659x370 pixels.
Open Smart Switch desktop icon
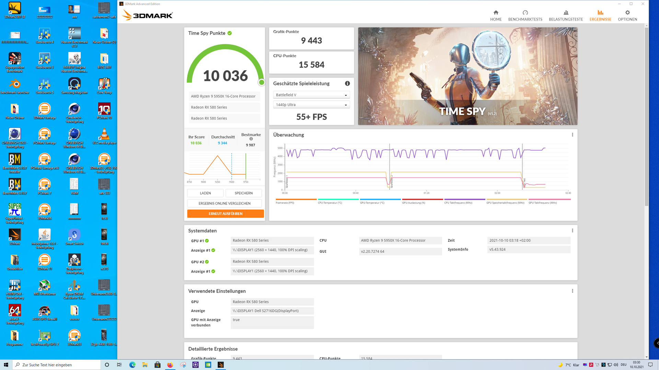[74, 237]
